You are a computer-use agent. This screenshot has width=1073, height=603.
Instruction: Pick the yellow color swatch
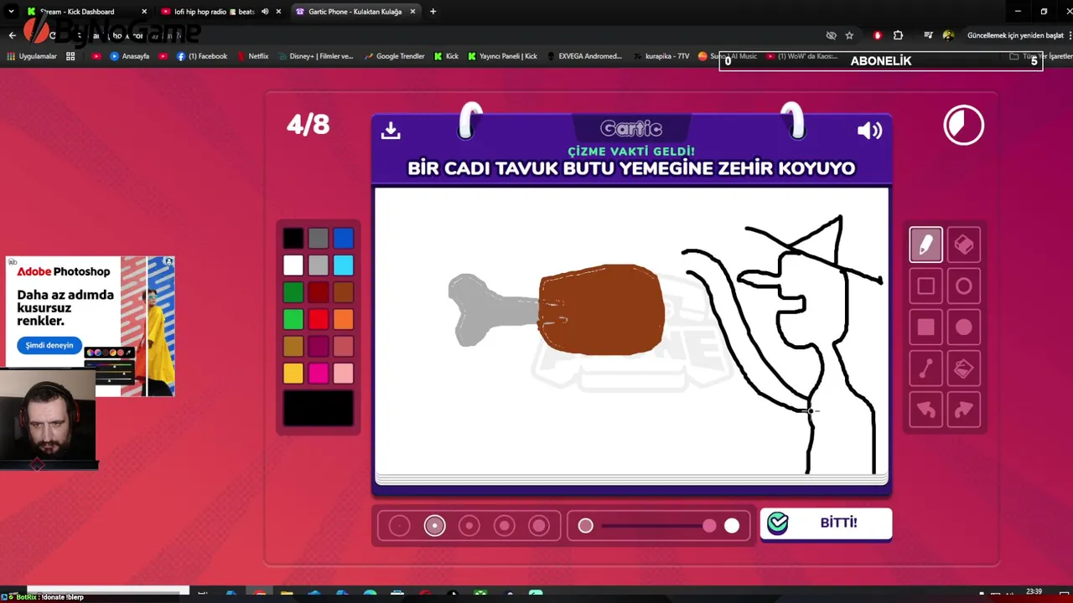pyautogui.click(x=293, y=373)
